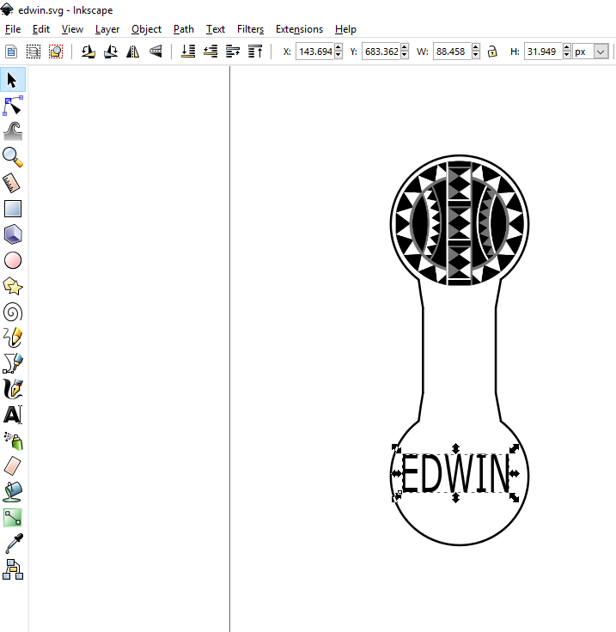Open the View menu
The height and width of the screenshot is (632, 616).
tap(72, 29)
